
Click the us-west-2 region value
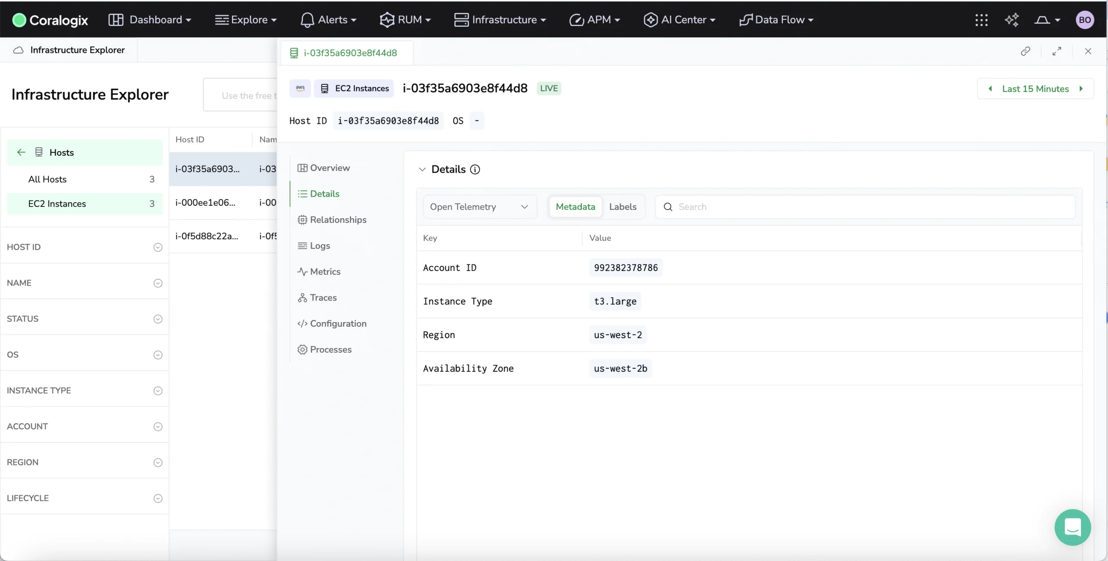[618, 335]
